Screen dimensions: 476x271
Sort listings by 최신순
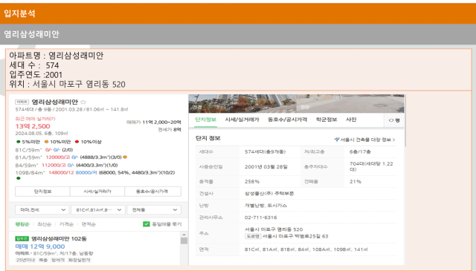click(45, 224)
